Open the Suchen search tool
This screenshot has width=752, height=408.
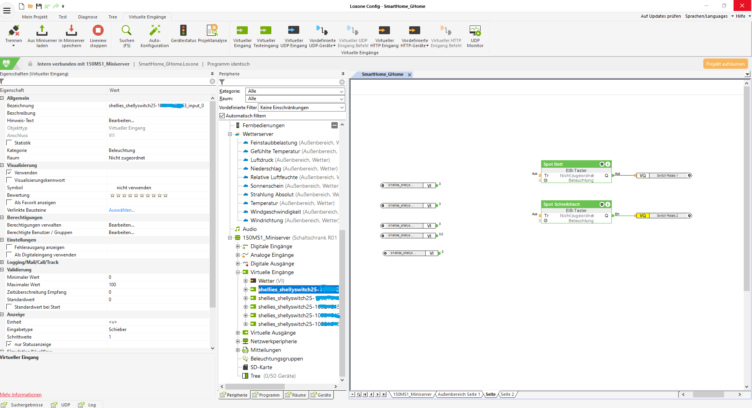pos(126,31)
